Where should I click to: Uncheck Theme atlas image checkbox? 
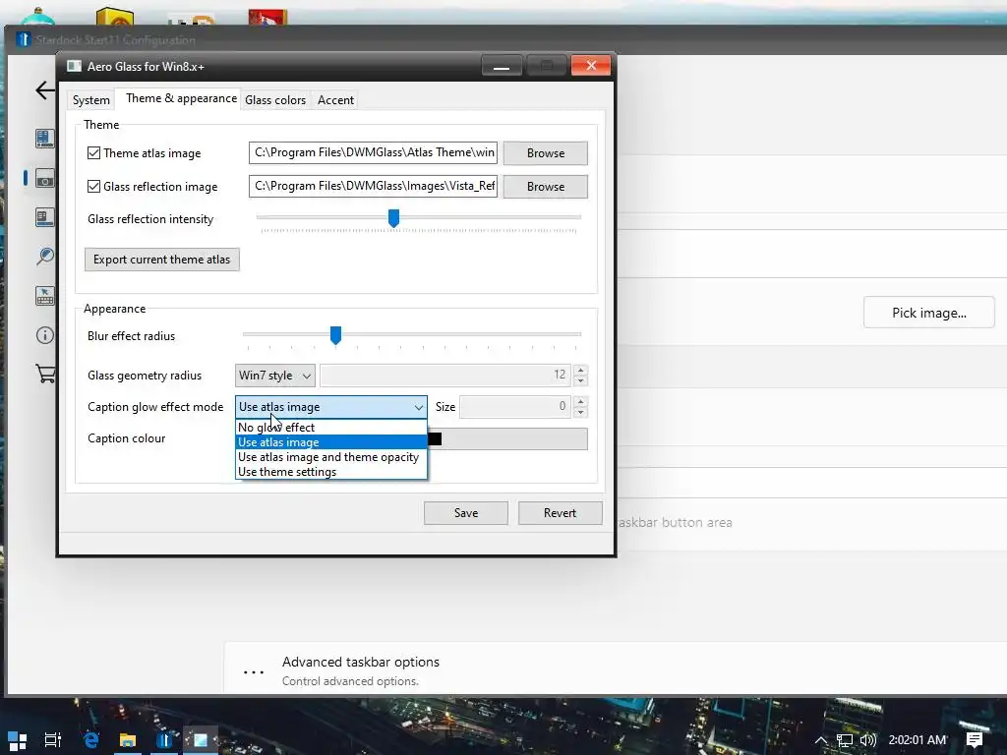pos(93,152)
